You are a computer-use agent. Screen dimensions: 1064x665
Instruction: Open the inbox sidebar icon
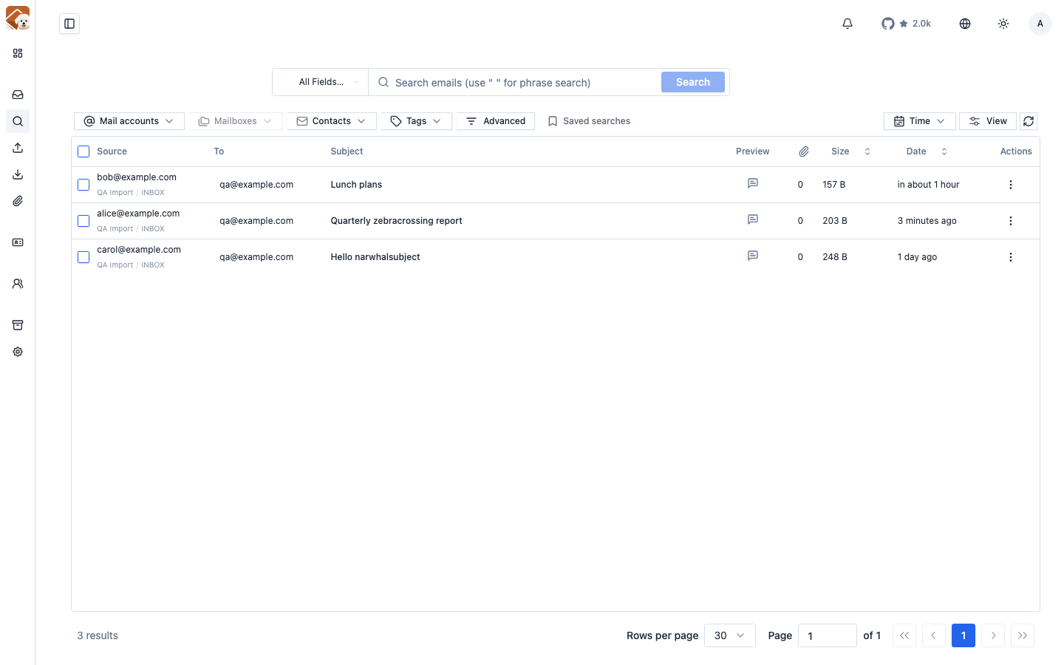pyautogui.click(x=18, y=95)
